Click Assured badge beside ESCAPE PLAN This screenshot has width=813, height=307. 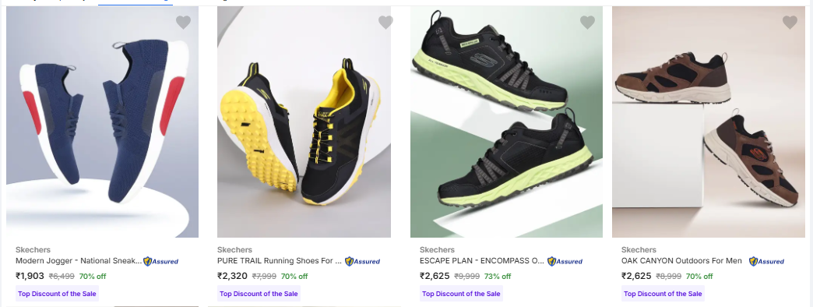565,261
